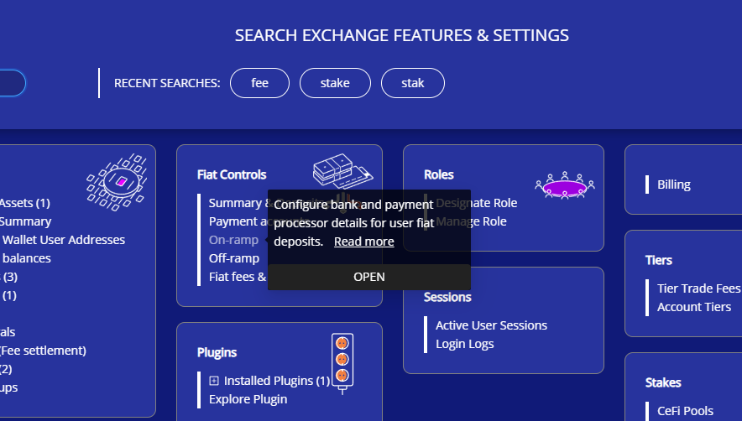Open the Assets (1) entry
Image resolution: width=742 pixels, height=421 pixels.
point(25,203)
